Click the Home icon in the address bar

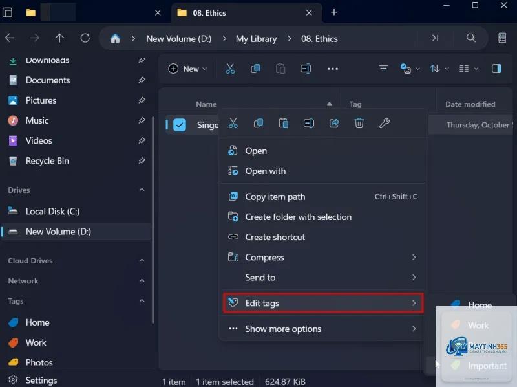click(115, 39)
